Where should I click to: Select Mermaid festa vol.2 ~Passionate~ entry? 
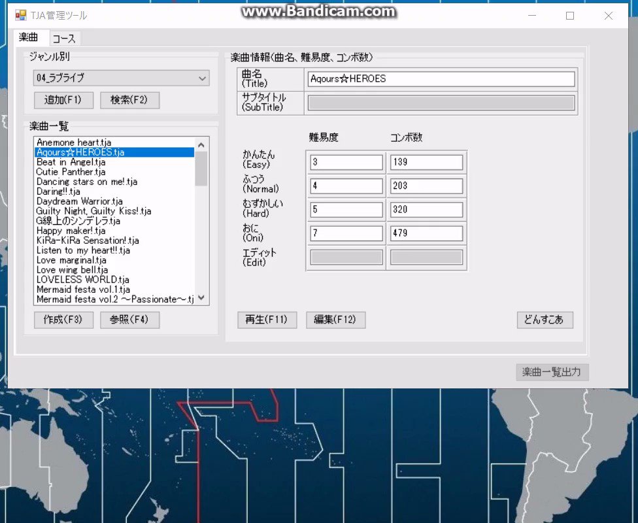pos(114,299)
